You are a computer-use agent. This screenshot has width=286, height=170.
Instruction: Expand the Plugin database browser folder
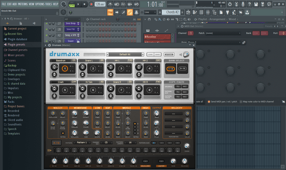[x=17, y=39]
